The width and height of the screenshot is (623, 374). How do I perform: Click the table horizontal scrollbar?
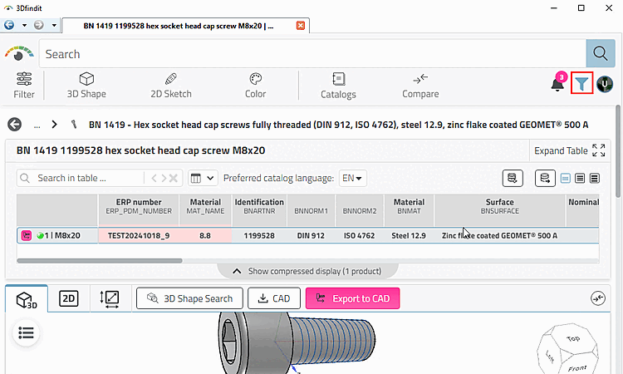(100, 261)
